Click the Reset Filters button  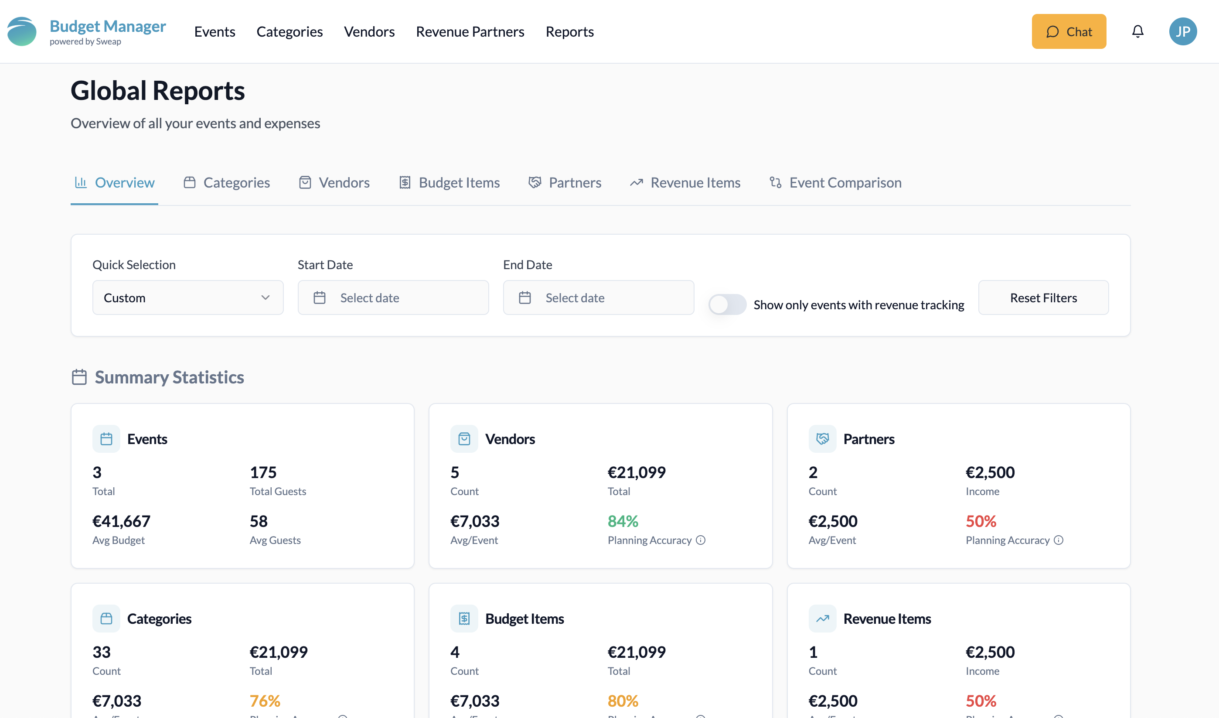click(x=1043, y=297)
